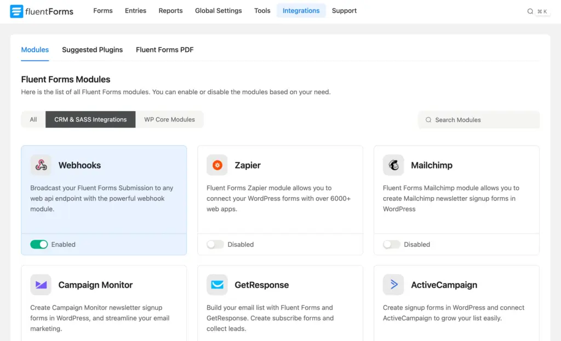561x341 pixels.
Task: Open the Forms menu
Action: coord(102,11)
